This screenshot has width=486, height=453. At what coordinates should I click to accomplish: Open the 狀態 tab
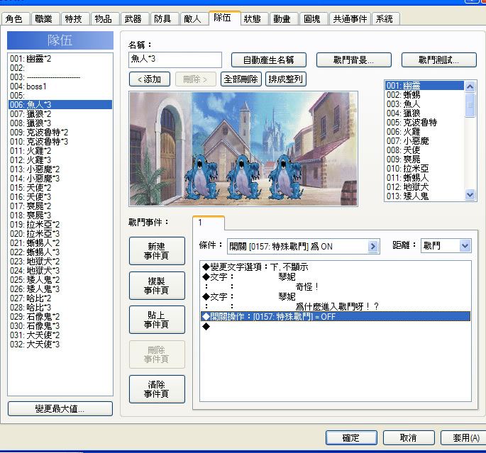(x=254, y=19)
